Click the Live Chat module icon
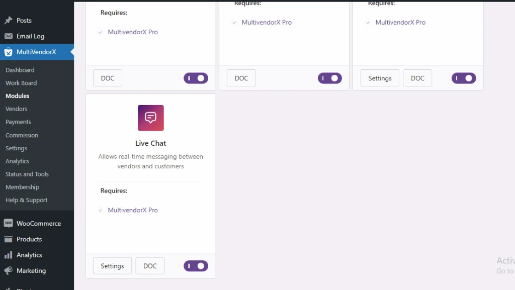This screenshot has height=290, width=515. (x=151, y=118)
